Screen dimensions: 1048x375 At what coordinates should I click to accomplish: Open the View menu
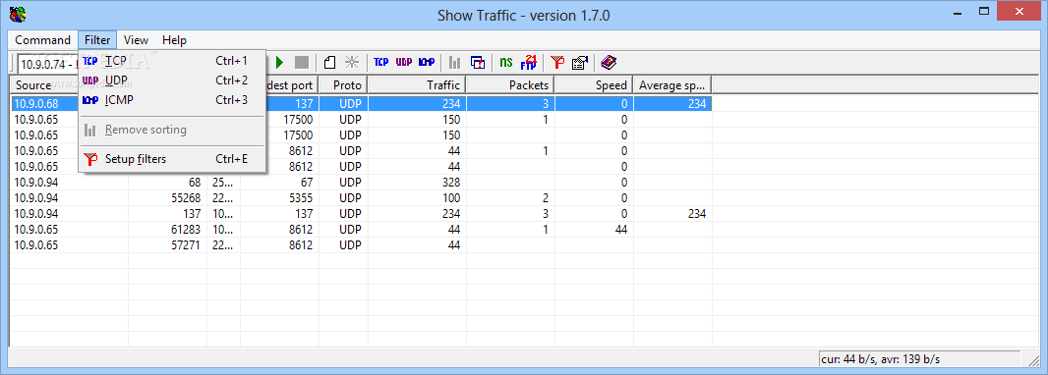(x=137, y=40)
